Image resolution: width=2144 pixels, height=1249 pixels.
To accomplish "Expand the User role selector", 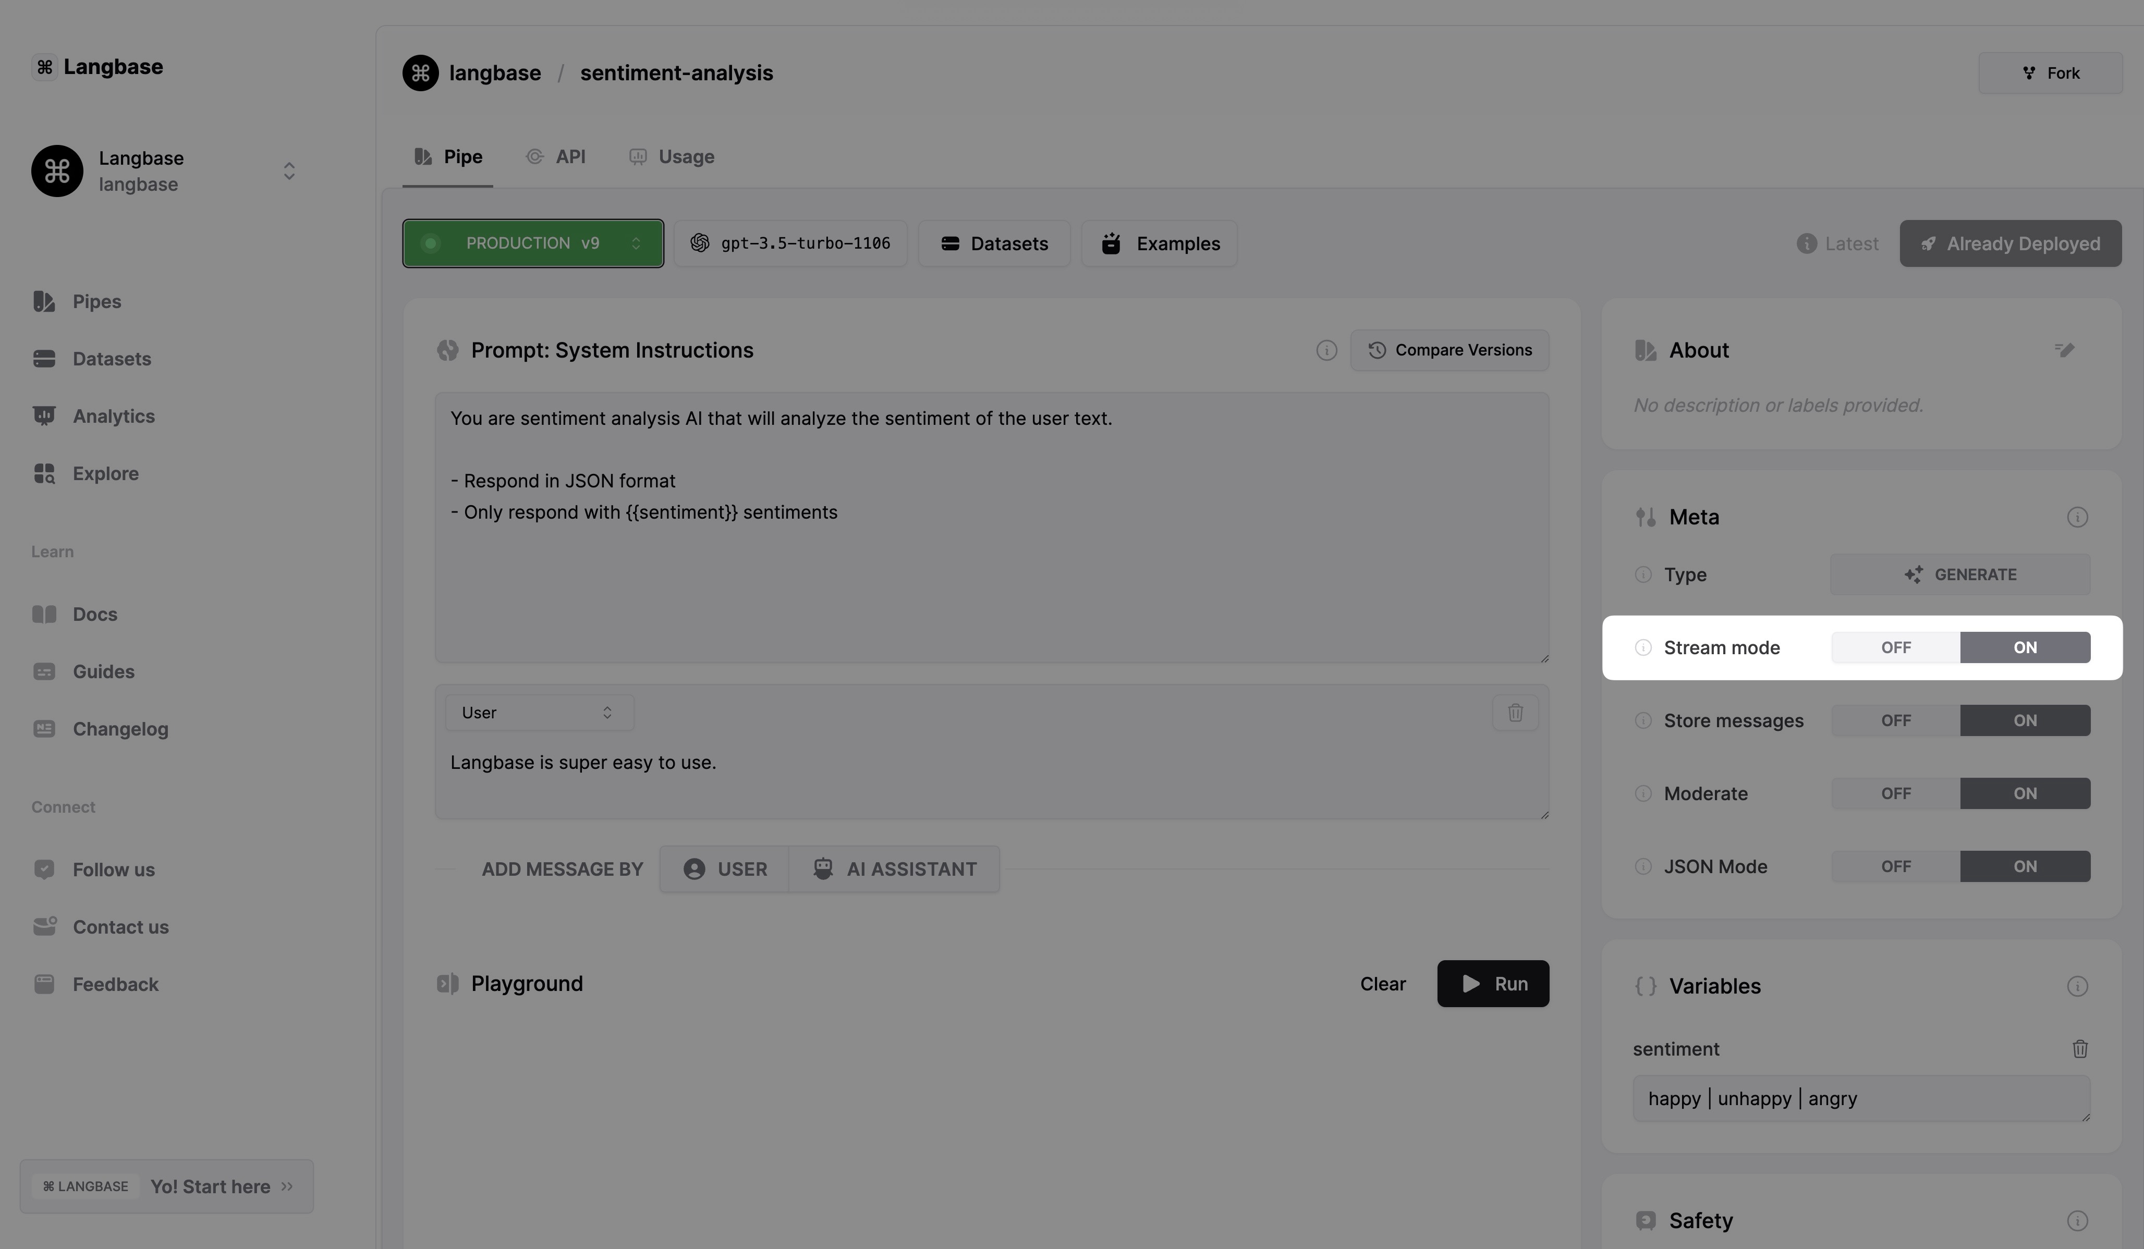I will pos(539,713).
